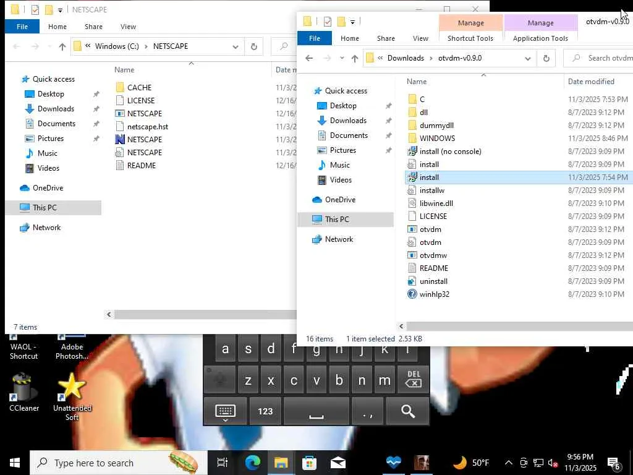Screen dimensions: 633x475
Task: Expand address history dropdown in otvdm window
Action: 528,59
